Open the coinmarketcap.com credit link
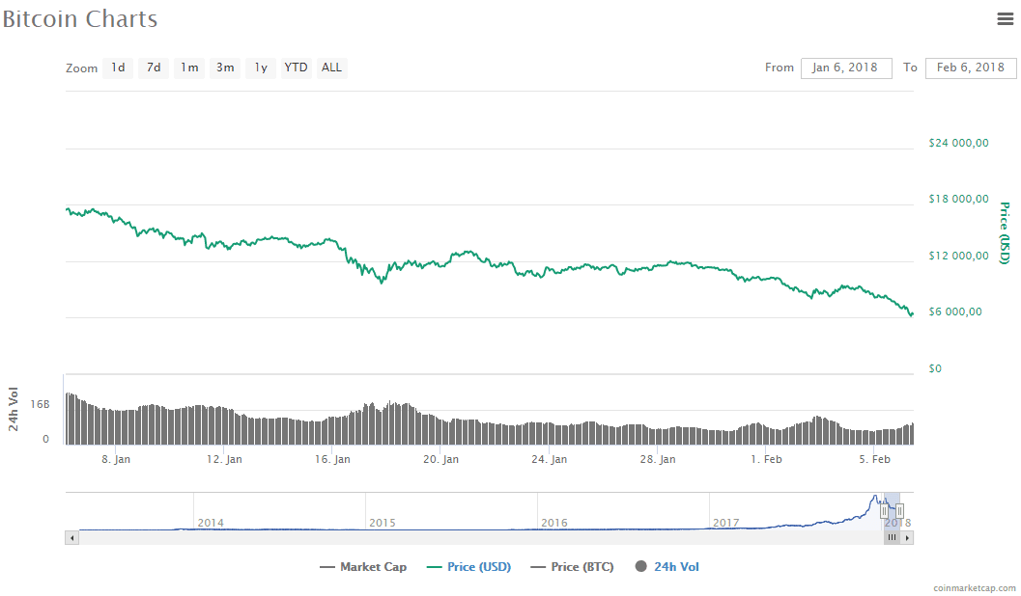 pyautogui.click(x=974, y=588)
